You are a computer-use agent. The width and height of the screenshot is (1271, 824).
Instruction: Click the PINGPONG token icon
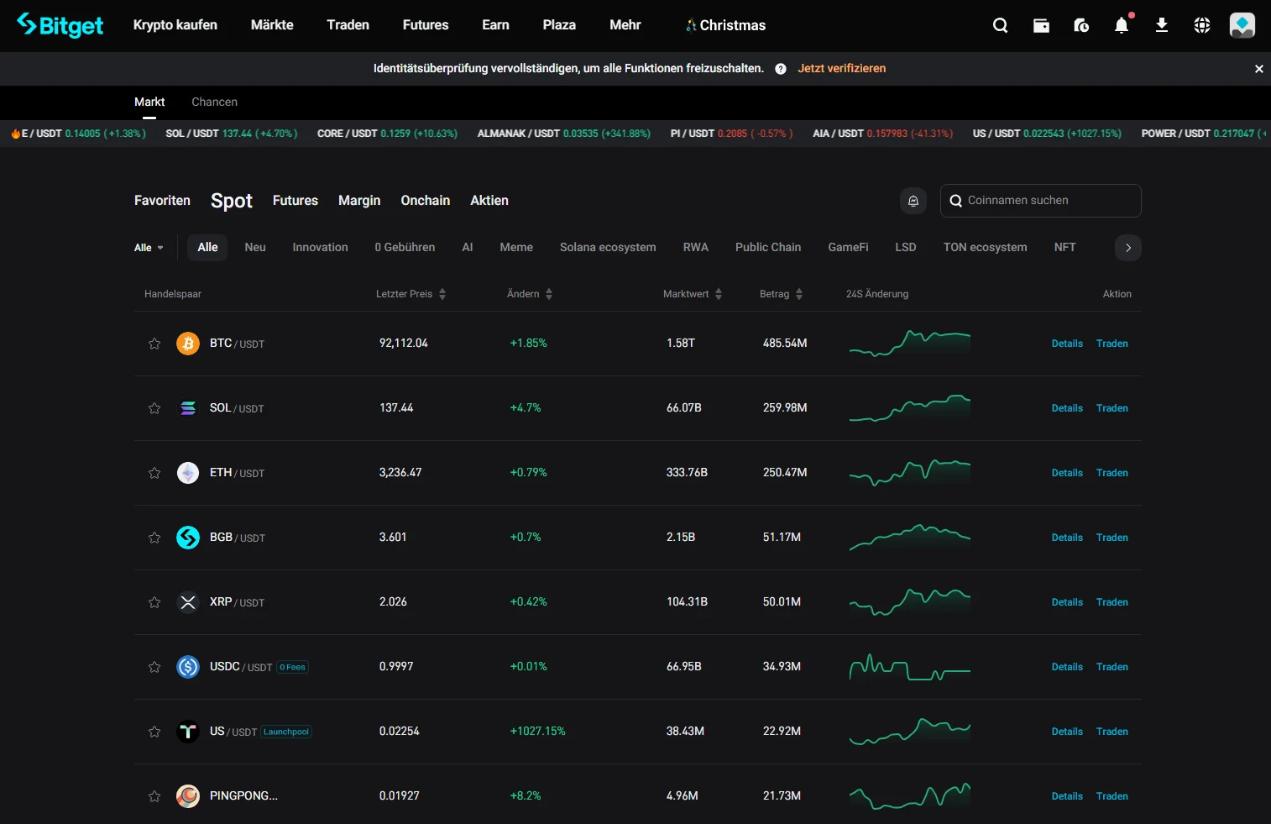[x=188, y=796]
